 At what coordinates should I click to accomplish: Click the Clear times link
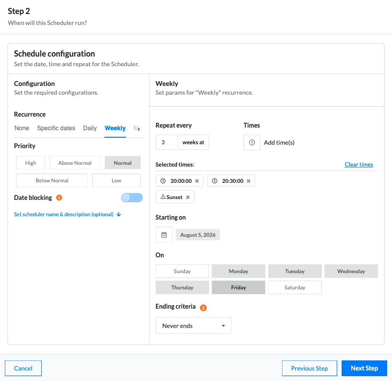[x=359, y=164]
